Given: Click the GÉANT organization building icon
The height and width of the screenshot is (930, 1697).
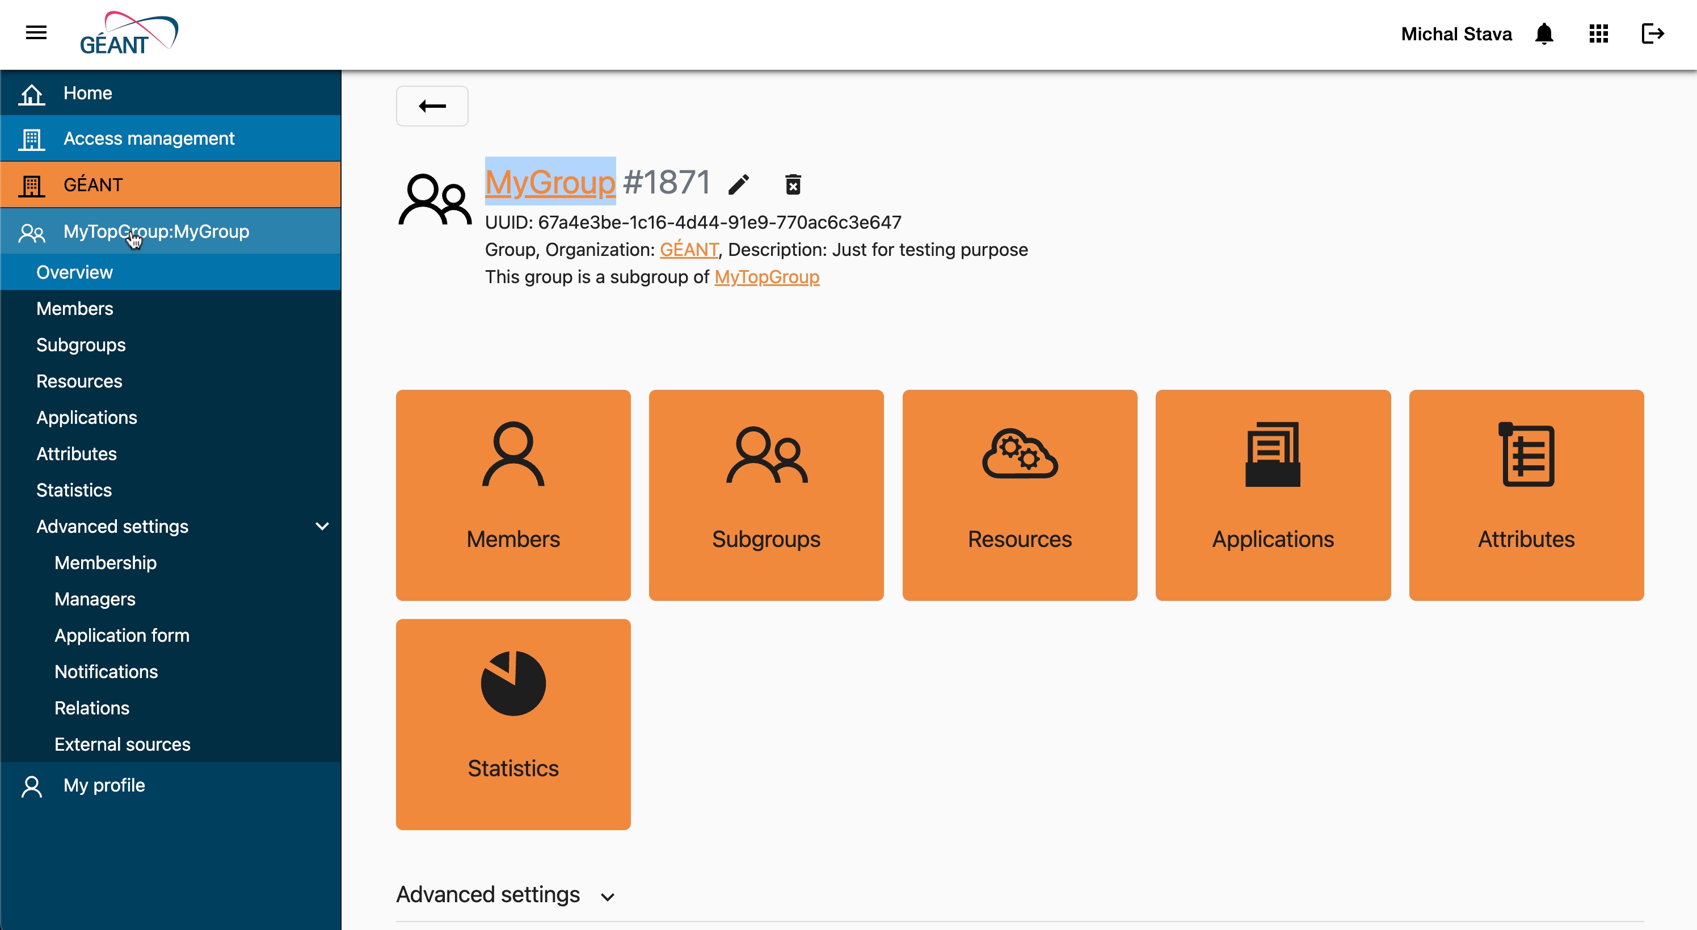Looking at the screenshot, I should pos(32,185).
